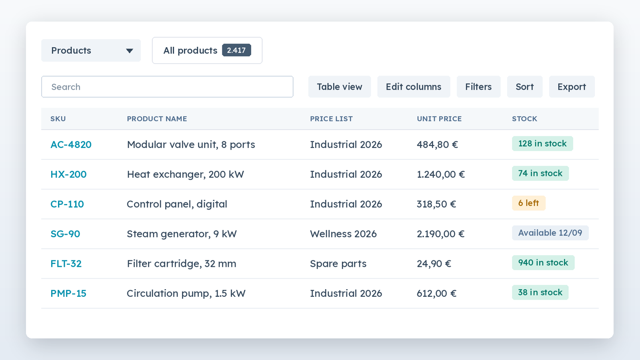Click Industrial 2026 in HX-200 row
The width and height of the screenshot is (640, 360).
[x=346, y=174]
